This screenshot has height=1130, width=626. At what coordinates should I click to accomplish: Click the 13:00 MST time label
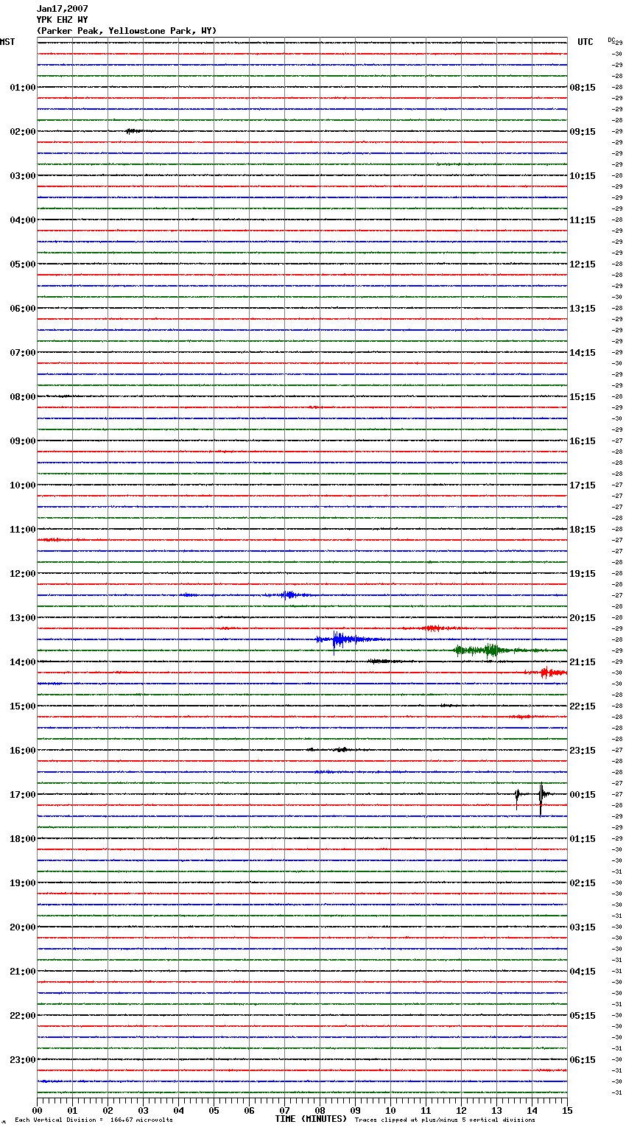click(x=23, y=618)
